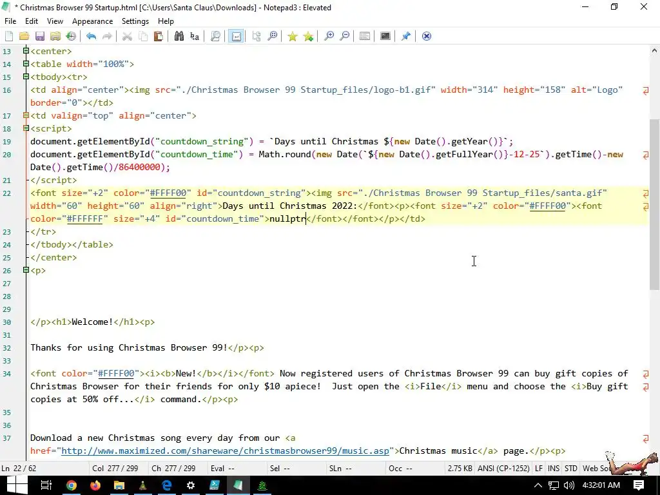Open the Settings gear on the taskbar
Viewport: 660px width, 495px height.
pos(191,485)
